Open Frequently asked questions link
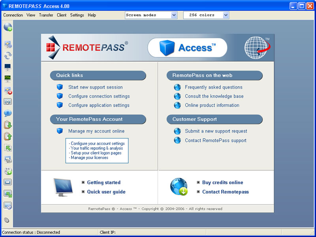The width and height of the screenshot is (316, 237). tap(214, 87)
